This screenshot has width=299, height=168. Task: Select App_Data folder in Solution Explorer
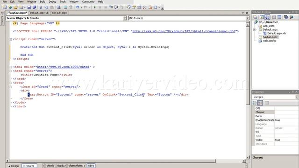click(269, 26)
